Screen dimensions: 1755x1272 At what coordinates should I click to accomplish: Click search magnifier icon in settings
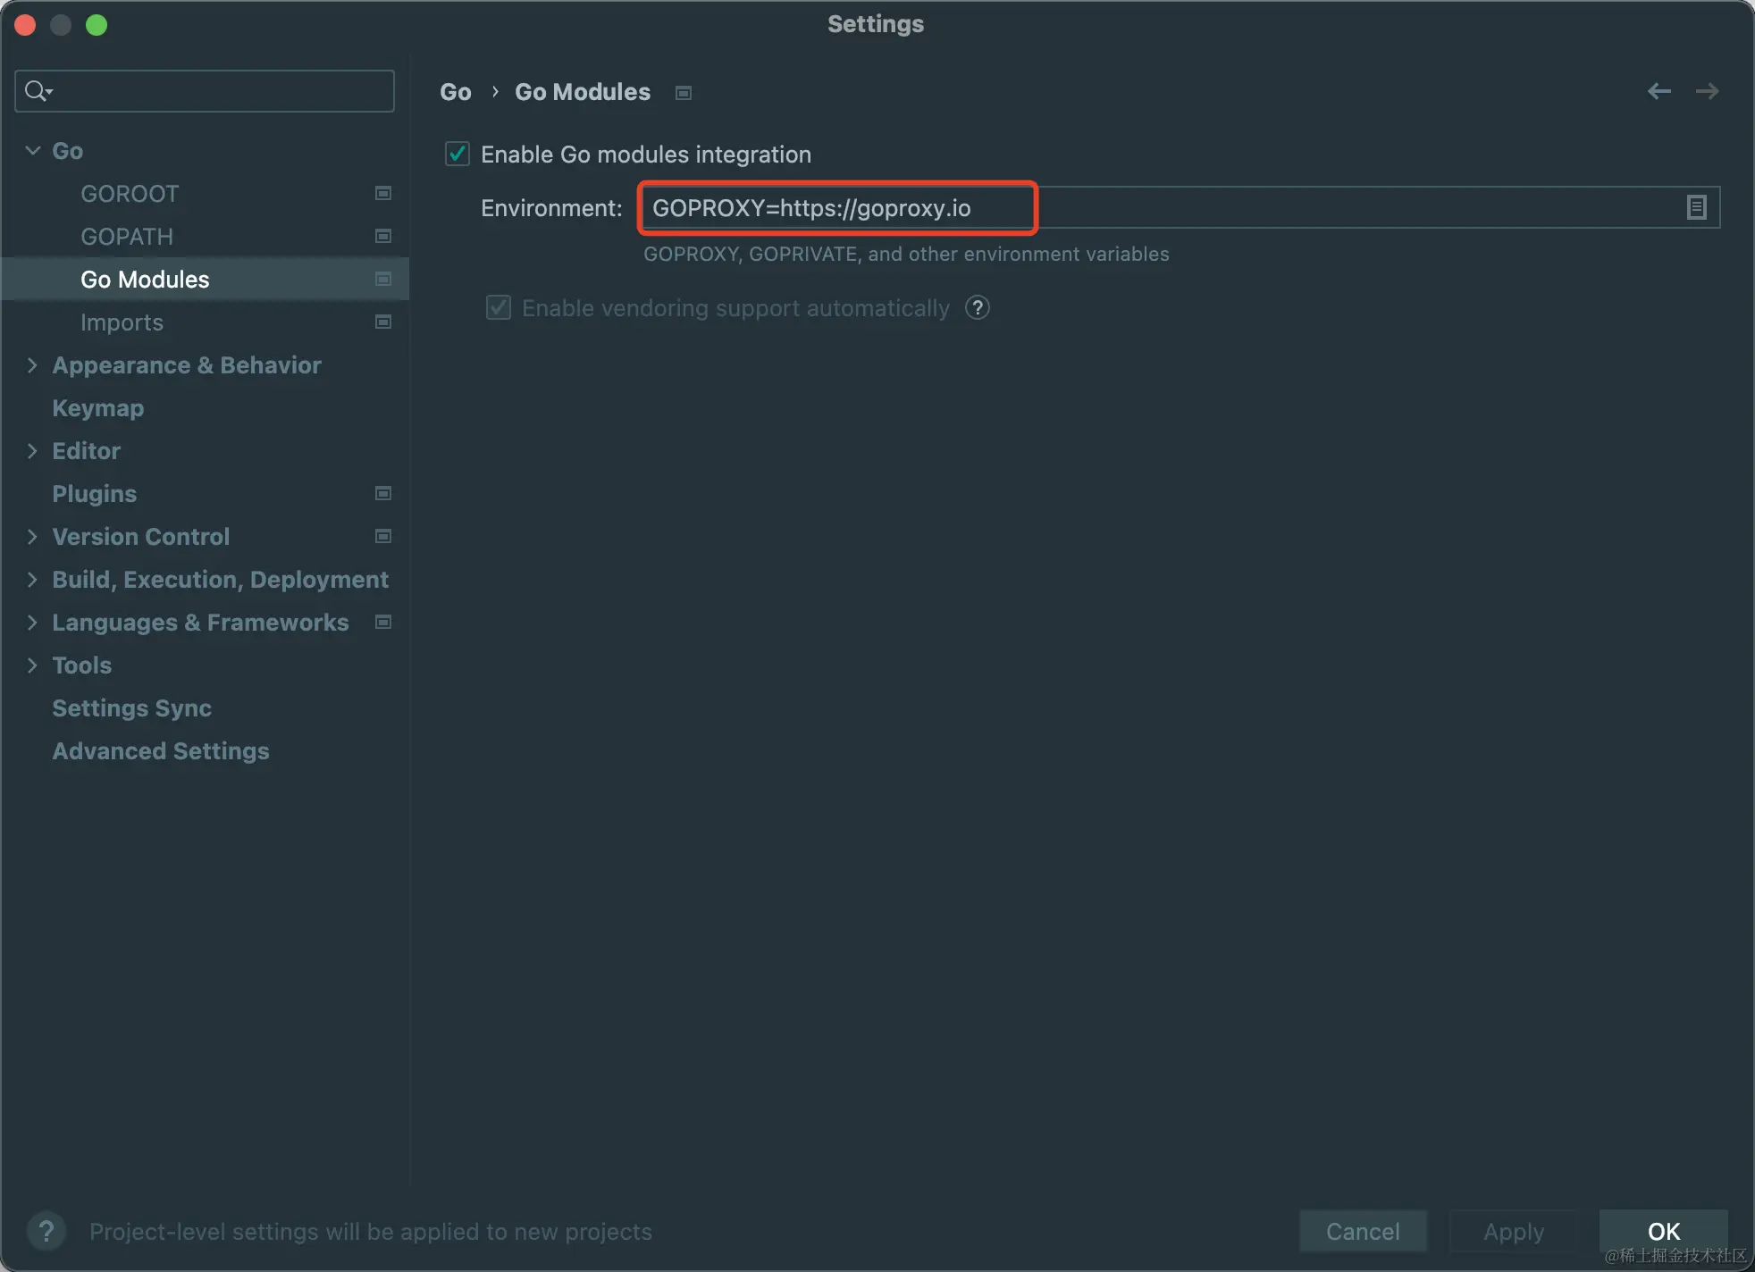pos(38,91)
